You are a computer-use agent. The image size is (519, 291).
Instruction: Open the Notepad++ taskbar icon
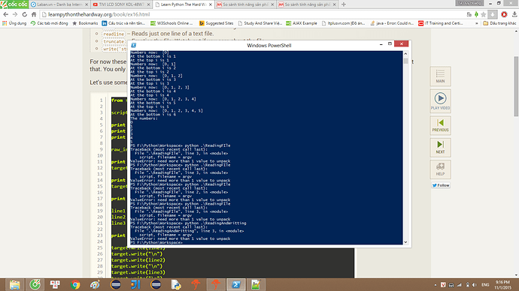(x=256, y=284)
